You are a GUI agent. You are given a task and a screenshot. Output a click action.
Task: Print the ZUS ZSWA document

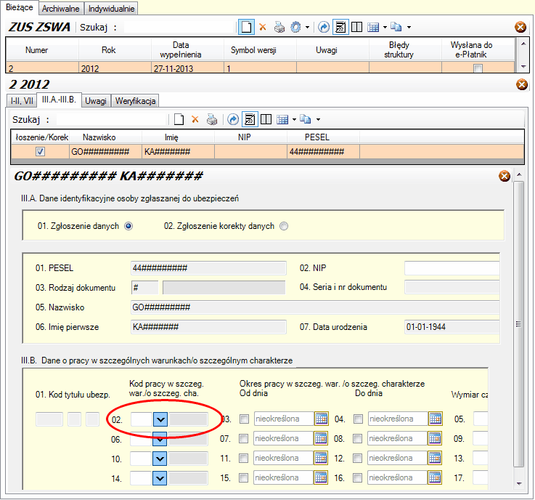click(279, 27)
